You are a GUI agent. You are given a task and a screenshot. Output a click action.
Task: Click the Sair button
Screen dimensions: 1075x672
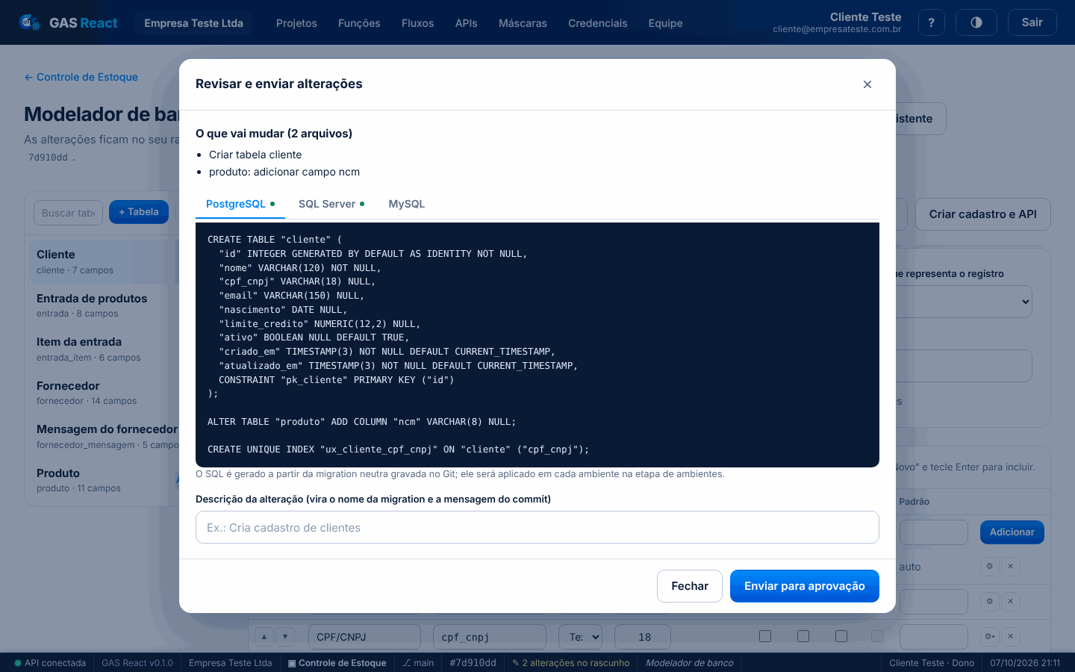pos(1032,22)
